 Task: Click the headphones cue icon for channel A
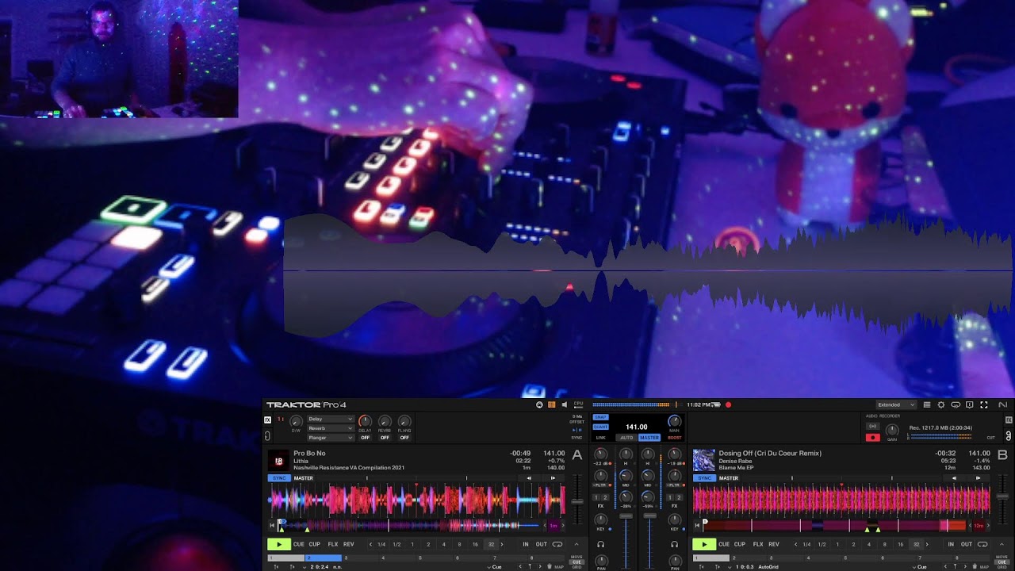600,544
